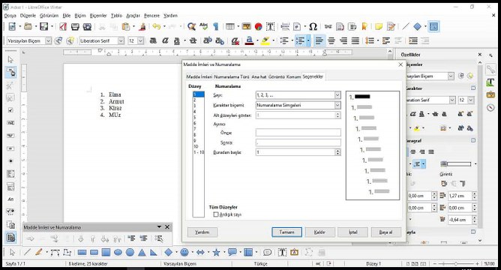The image size is (501, 270).
Task: Open the Dosya menu
Action: [10, 15]
